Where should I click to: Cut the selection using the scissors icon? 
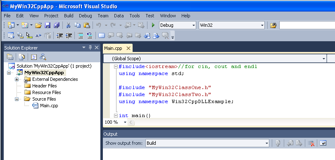coord(69,25)
